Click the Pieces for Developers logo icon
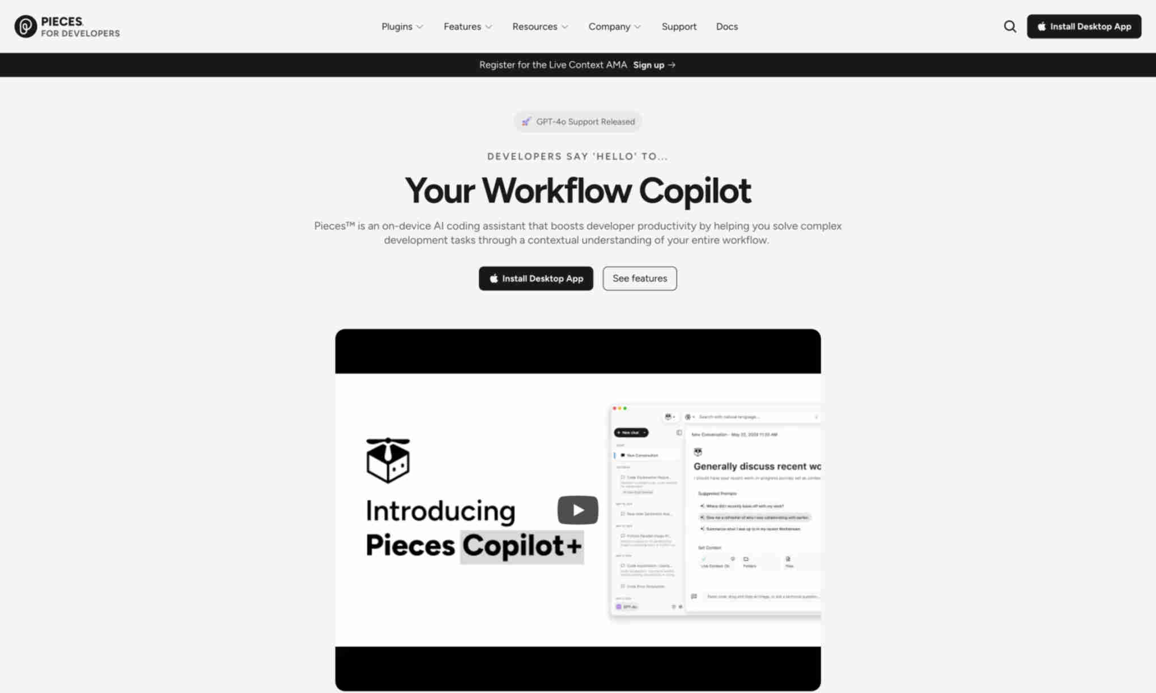The width and height of the screenshot is (1156, 693). coord(24,25)
